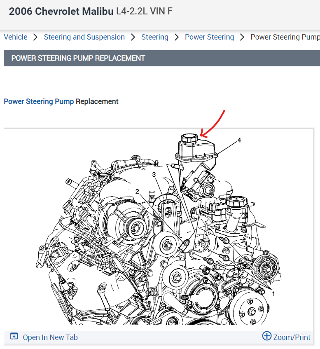Click the engine diagram image

coord(159,229)
